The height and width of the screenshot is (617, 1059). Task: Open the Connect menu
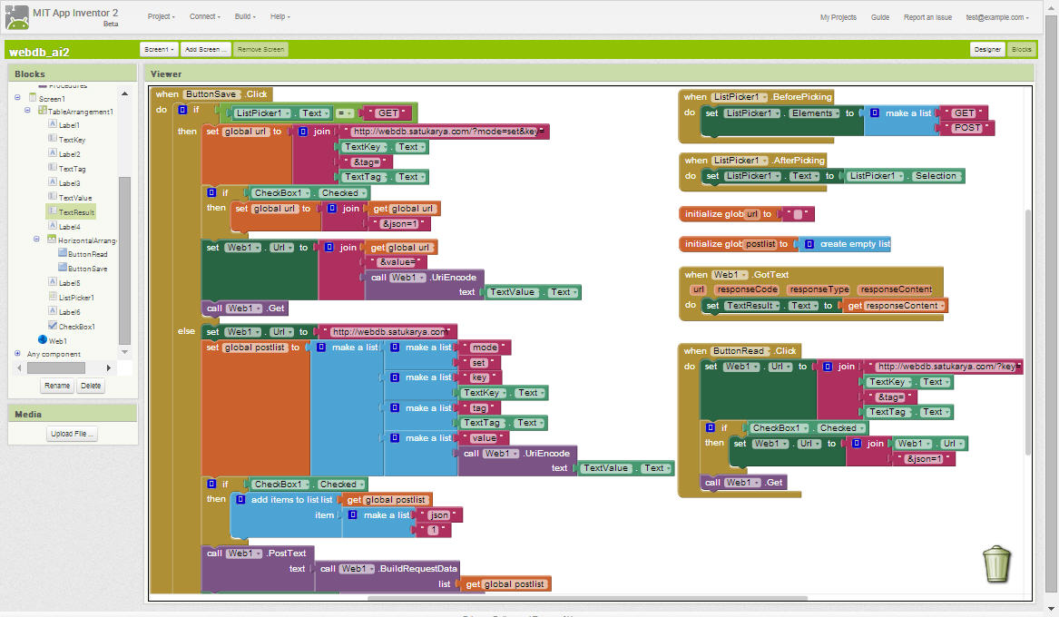click(205, 16)
